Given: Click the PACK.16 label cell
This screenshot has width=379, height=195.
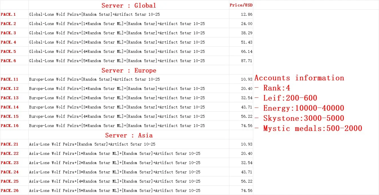Looking at the screenshot, I should pos(14,126).
